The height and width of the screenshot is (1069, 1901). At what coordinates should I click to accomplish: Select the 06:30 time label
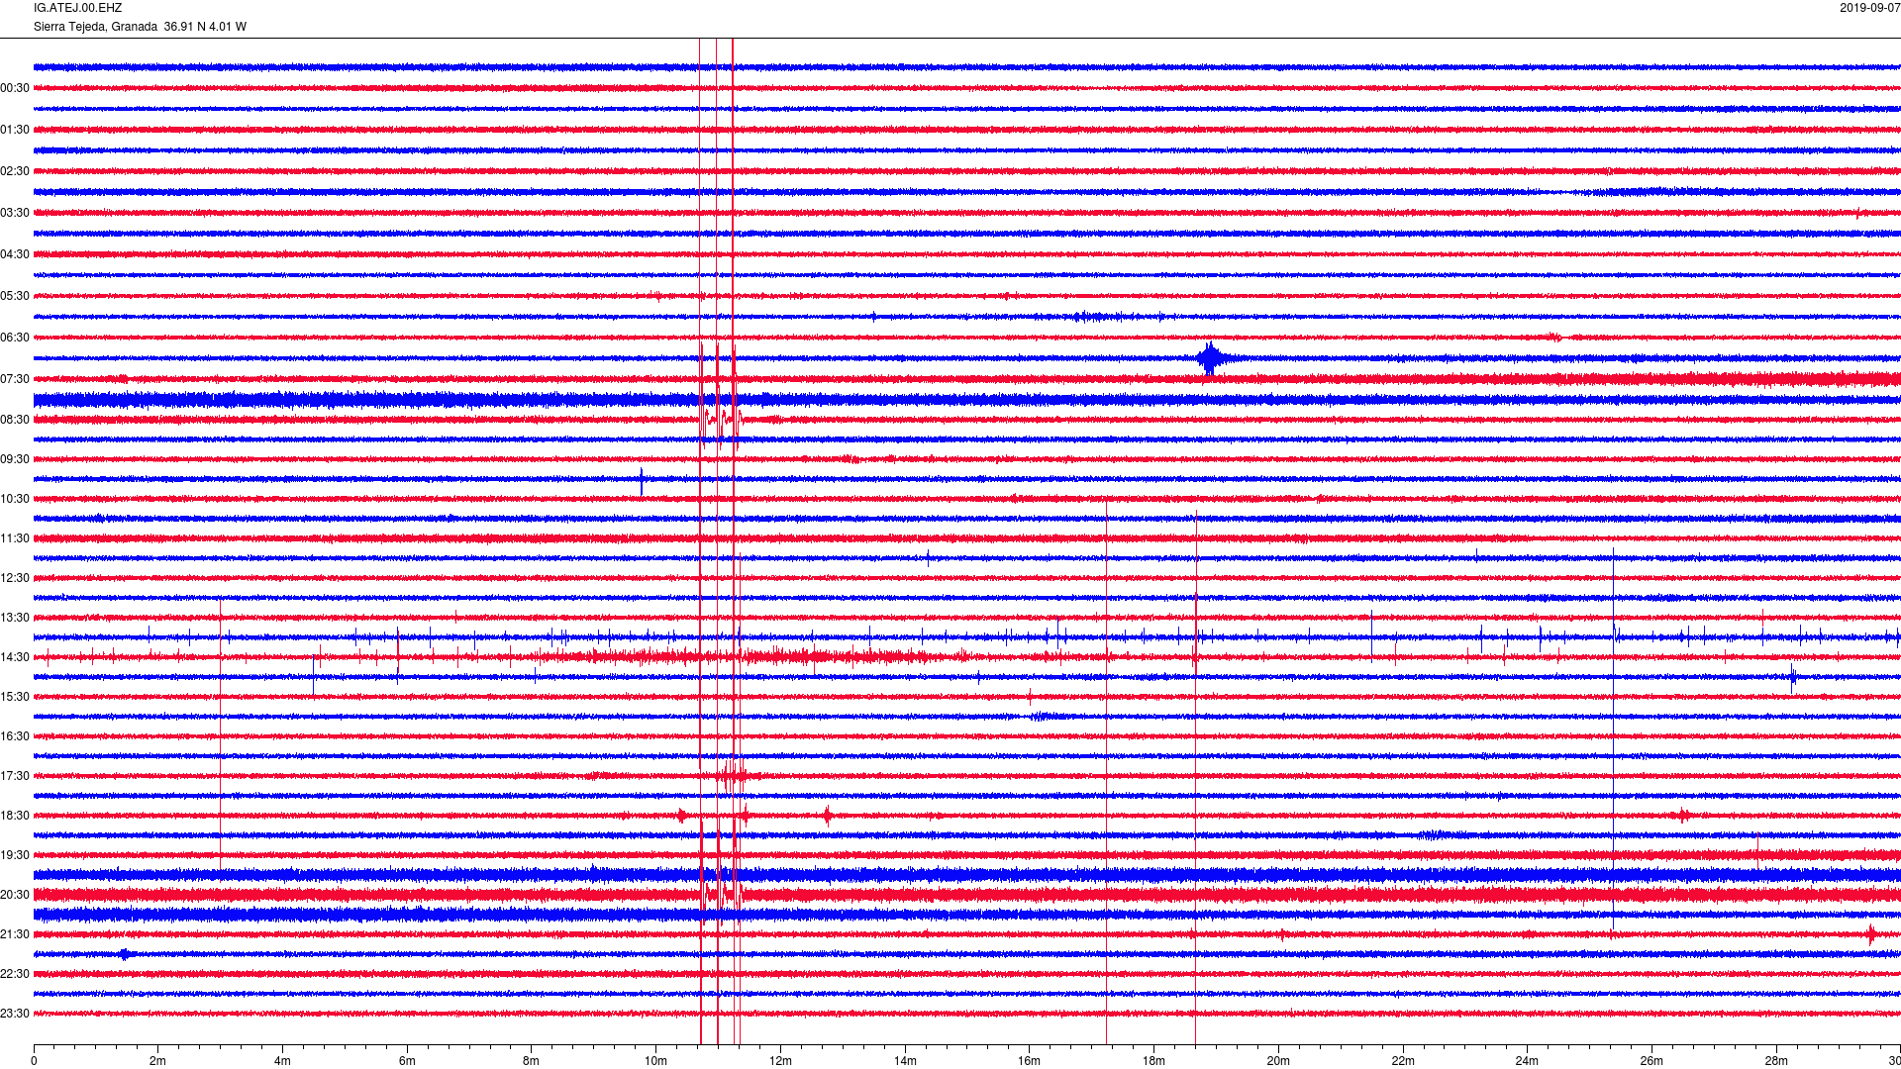[15, 338]
